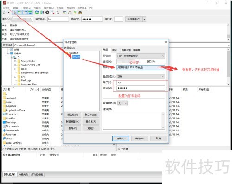The width and height of the screenshot is (232, 184).
Task: Select the 成功的传输 tab in queue pane
Action: pos(37,174)
